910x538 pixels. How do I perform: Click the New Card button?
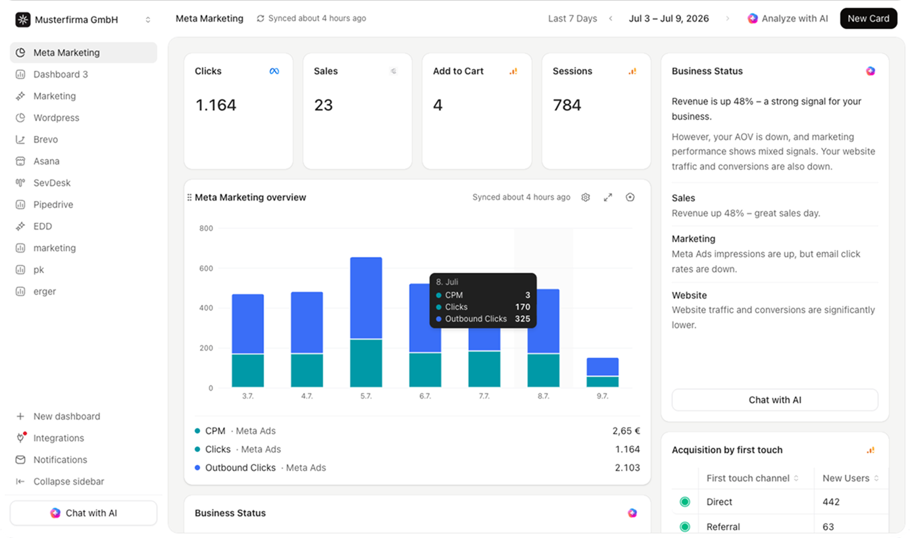point(869,18)
